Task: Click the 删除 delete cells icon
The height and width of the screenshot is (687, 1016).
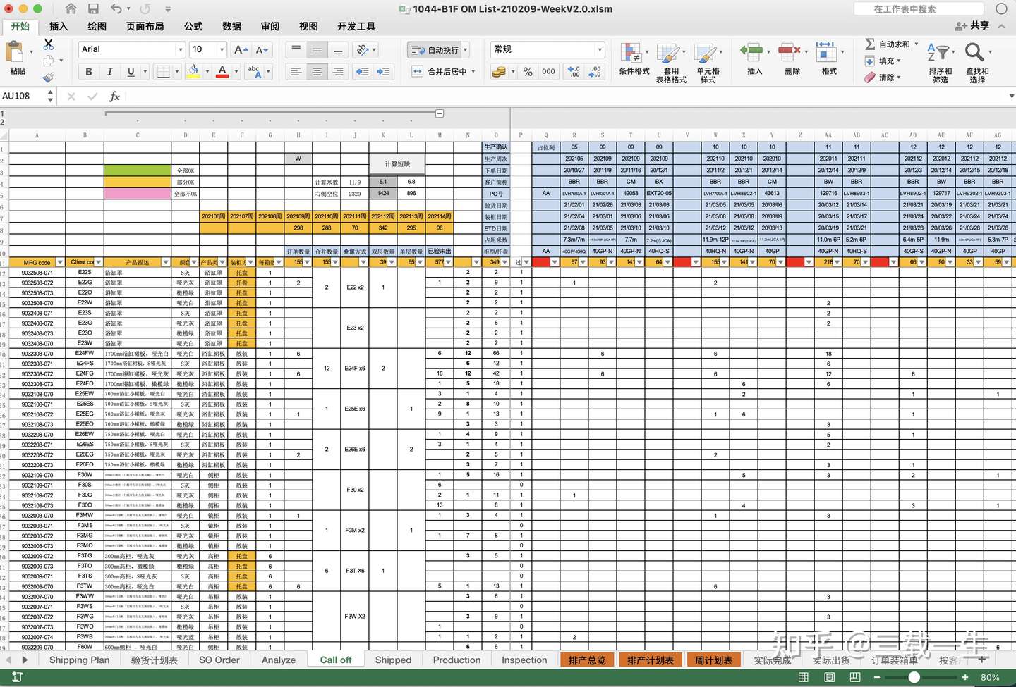Action: click(790, 52)
